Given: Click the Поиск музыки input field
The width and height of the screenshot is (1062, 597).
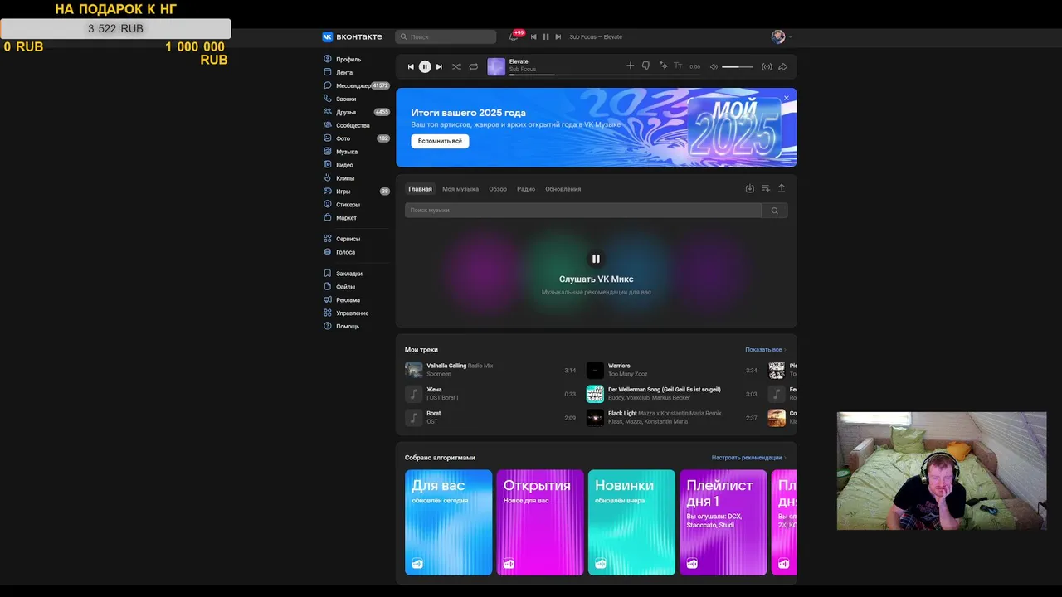Looking at the screenshot, I should [583, 211].
